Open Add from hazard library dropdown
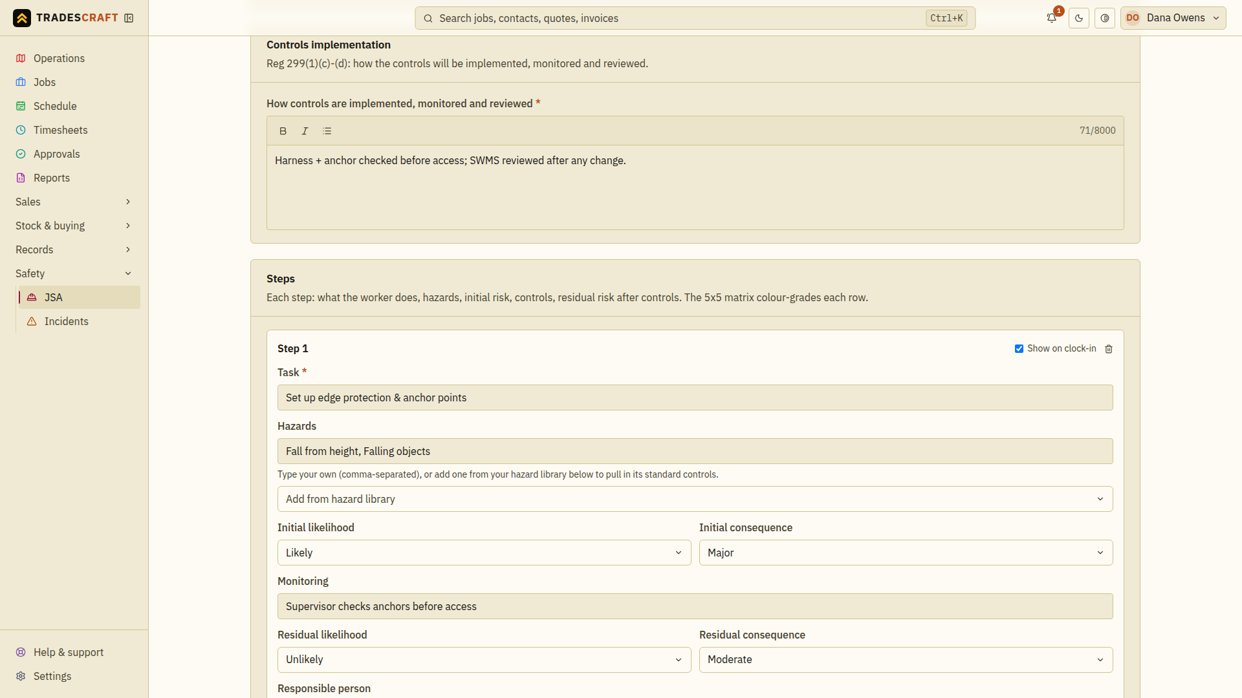This screenshot has height=698, width=1242. click(695, 499)
